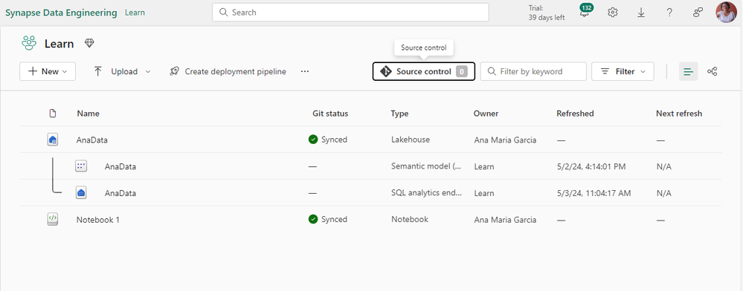Click the AnaData SQL analytics endpoint icon

(81, 192)
